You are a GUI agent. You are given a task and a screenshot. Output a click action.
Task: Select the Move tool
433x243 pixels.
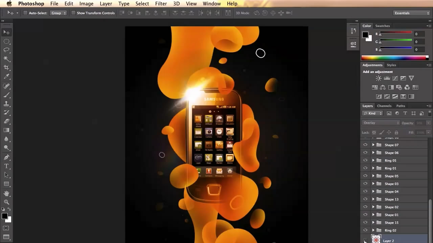pos(6,32)
